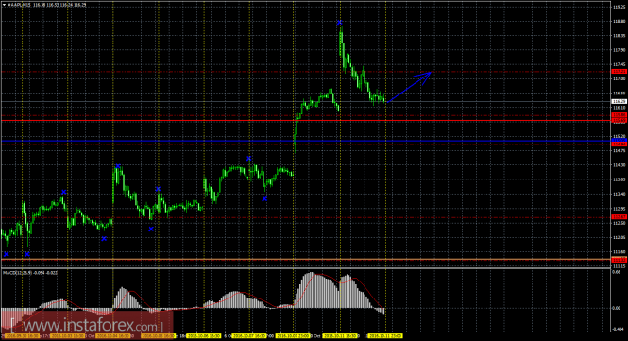The image size is (628, 341).
Task: Click the blue X marker at the 118.80 peak
Action: click(x=340, y=23)
